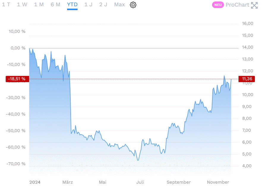Screen dimensions: 262x189
Task: Select the 1 T time range
Action: 6,4
